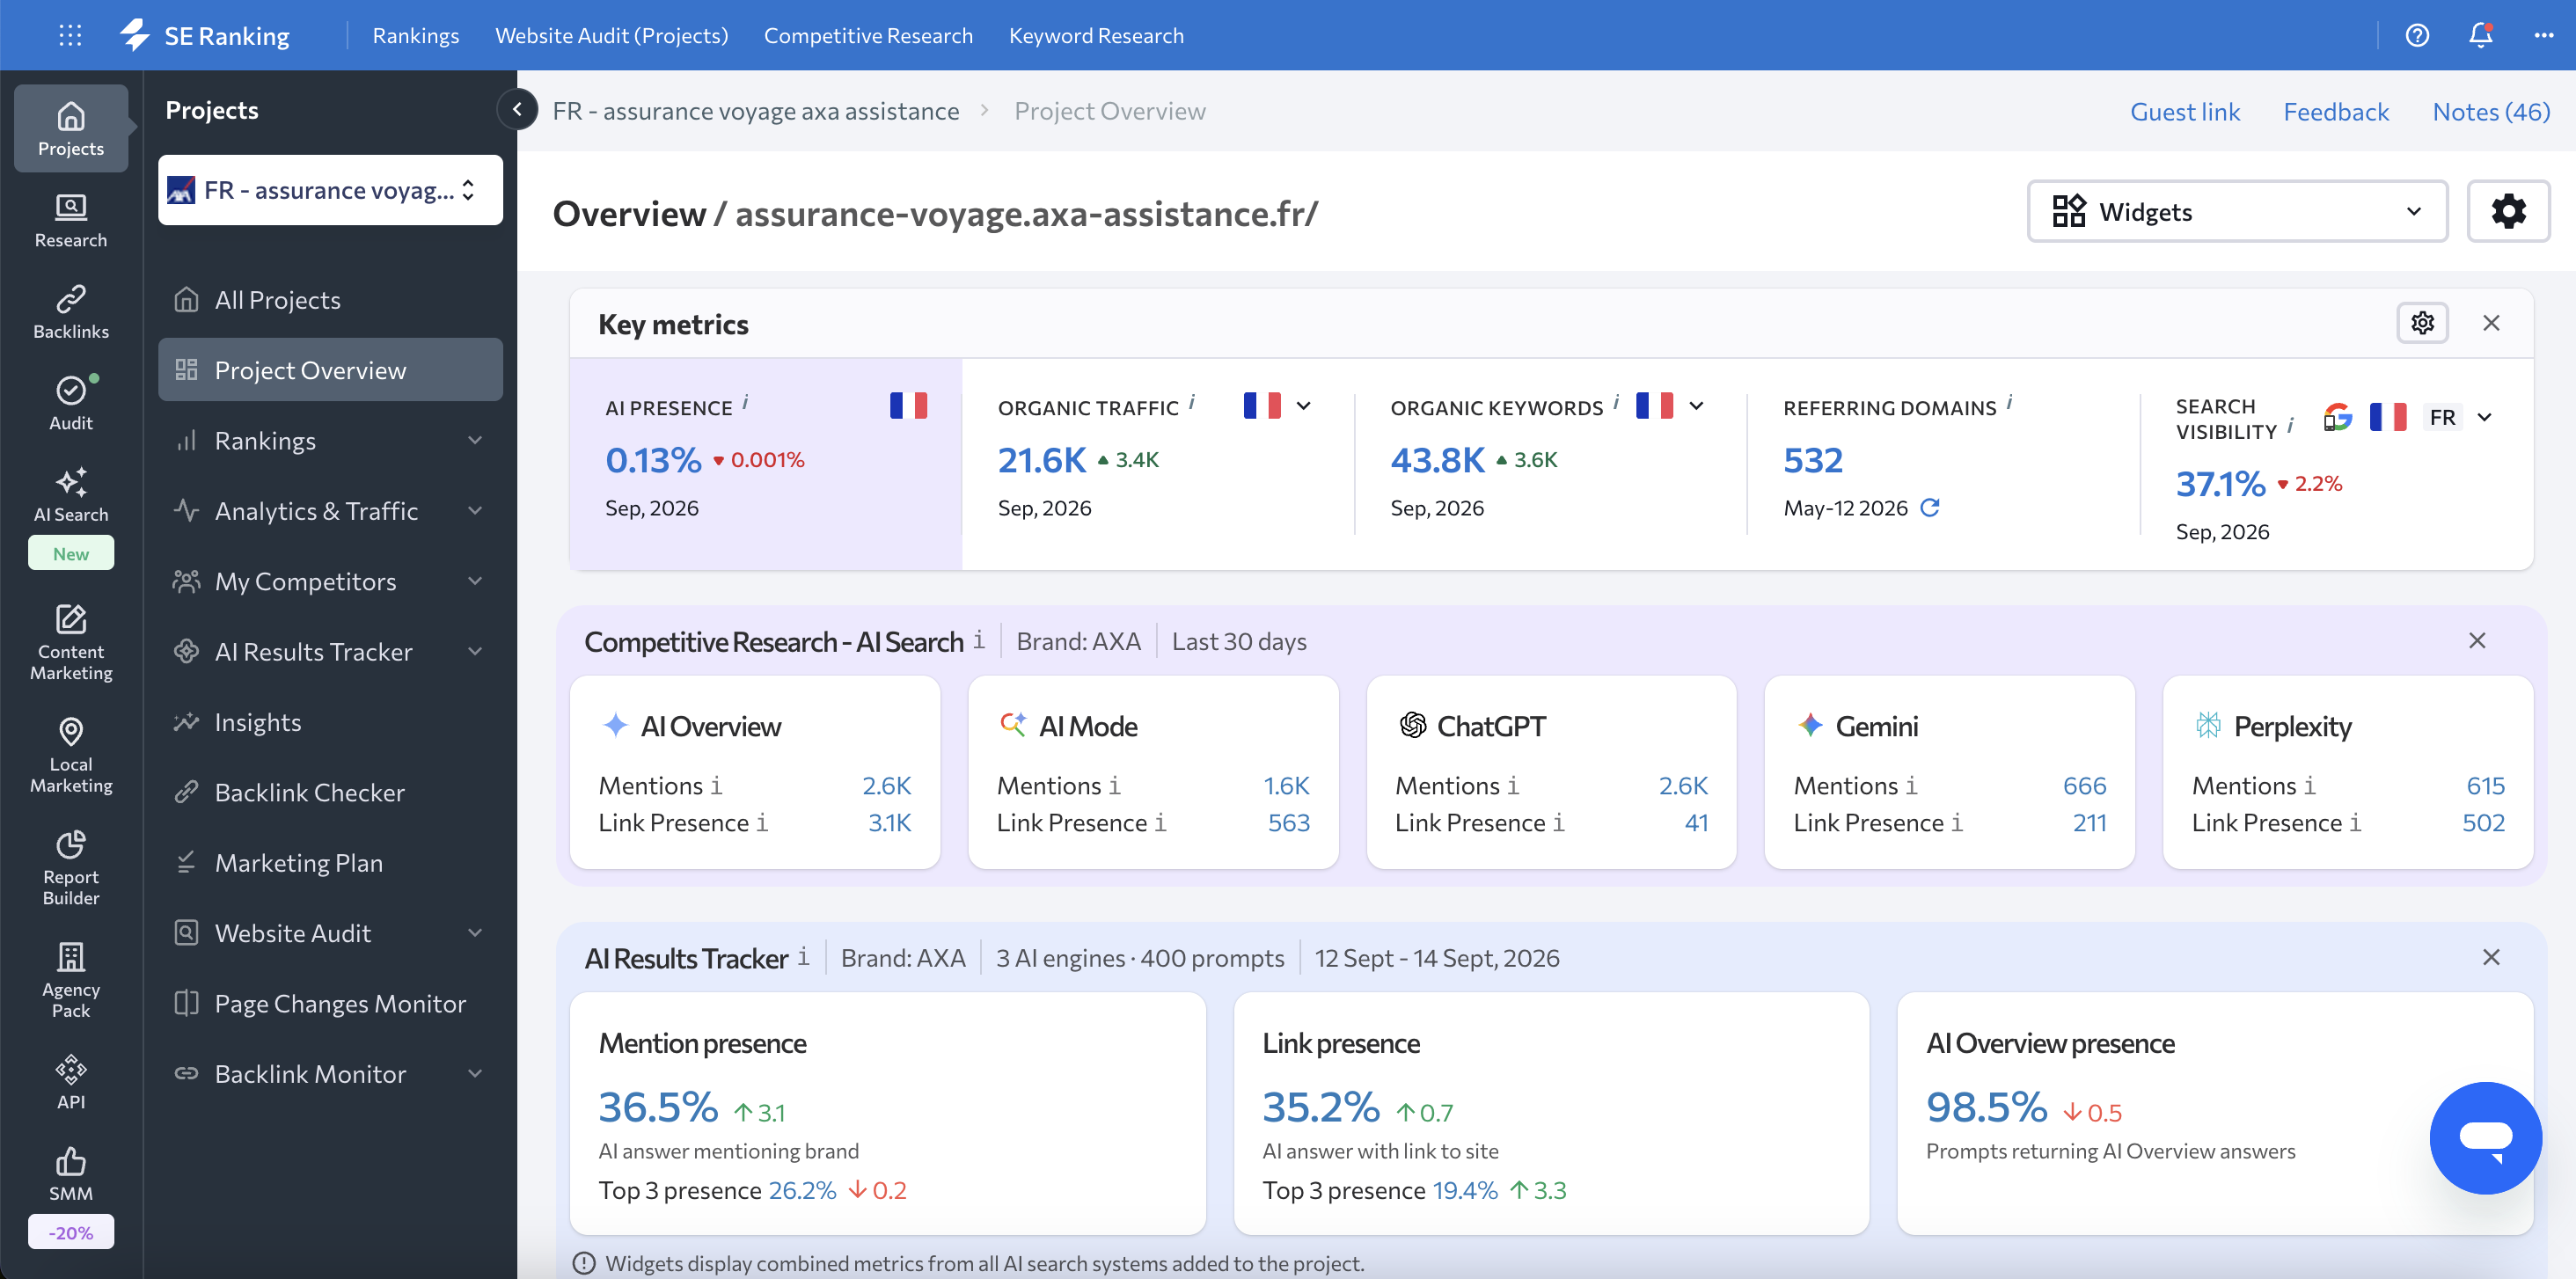2576x1279 pixels.
Task: Open SMM in the left icon rail
Action: click(x=71, y=1174)
